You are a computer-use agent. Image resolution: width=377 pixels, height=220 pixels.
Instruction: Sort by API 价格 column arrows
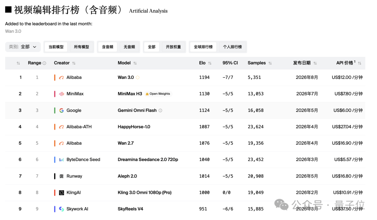click(x=360, y=63)
